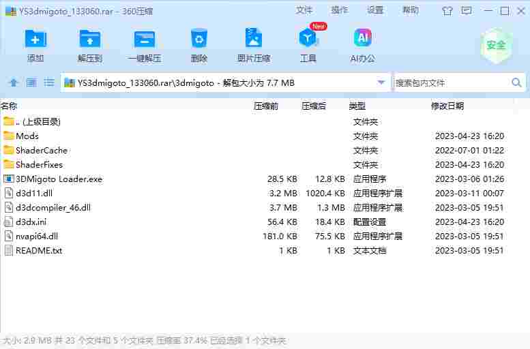Click the 一键解压 one-click extract icon

(145, 39)
